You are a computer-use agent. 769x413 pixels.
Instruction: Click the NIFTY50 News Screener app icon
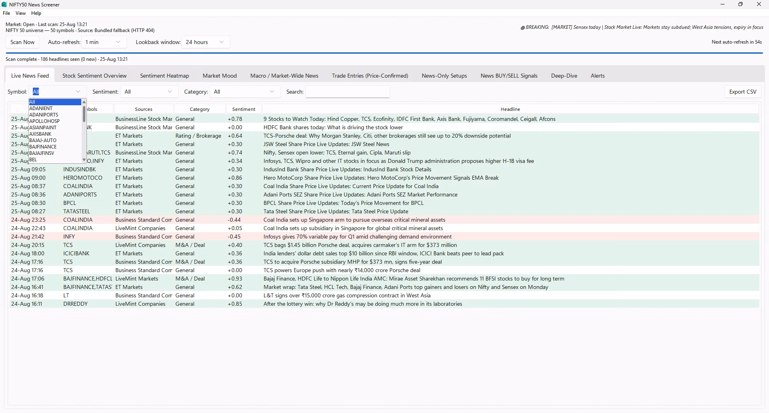[x=4, y=4]
